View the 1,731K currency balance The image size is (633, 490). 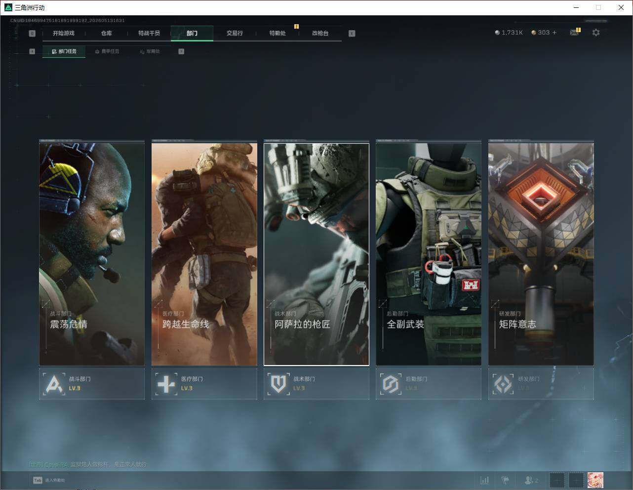click(512, 33)
